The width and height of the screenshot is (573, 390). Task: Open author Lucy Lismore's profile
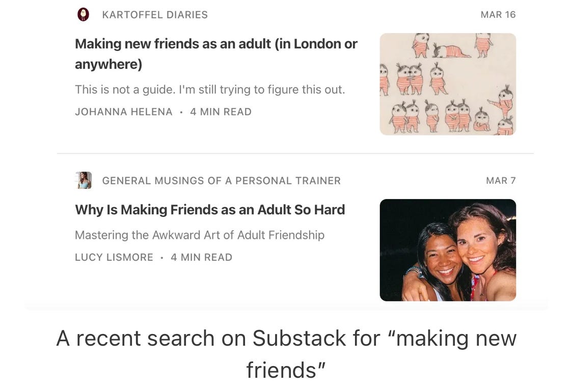tap(114, 257)
